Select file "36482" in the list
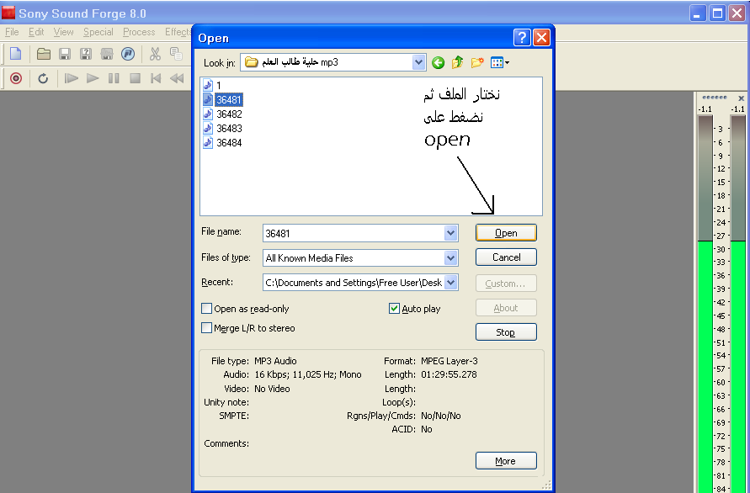Viewport: 750px width, 493px height. tap(229, 114)
